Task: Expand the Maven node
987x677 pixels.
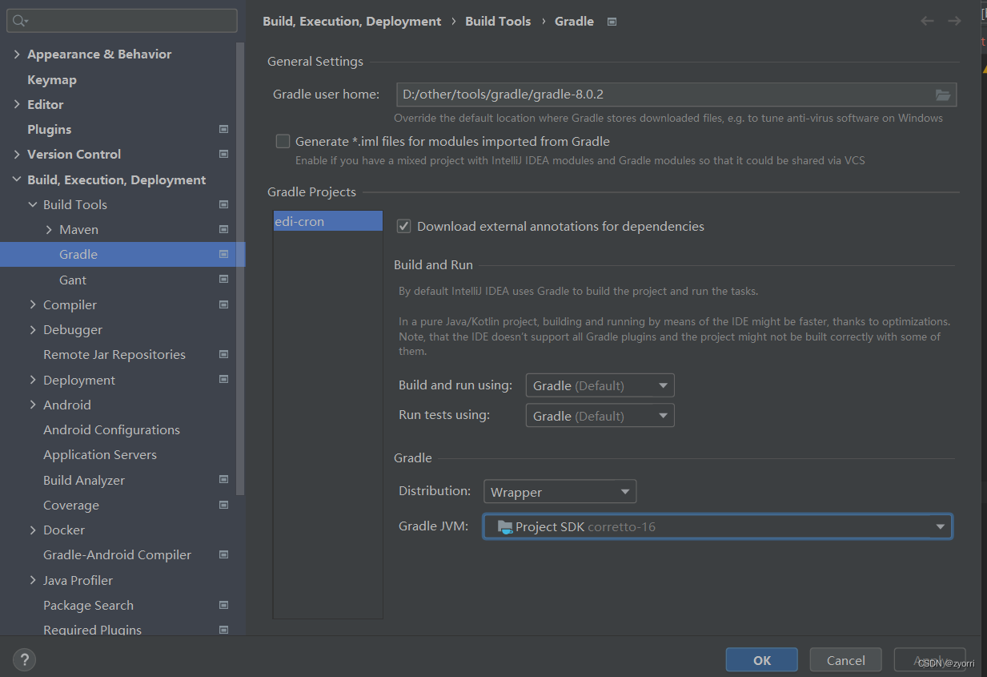Action: (x=49, y=229)
